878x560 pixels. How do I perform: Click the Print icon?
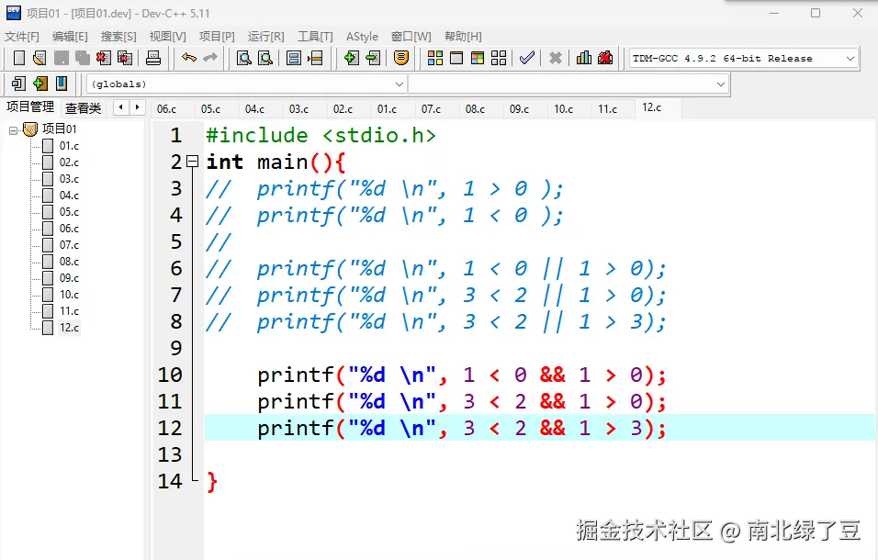pos(152,58)
